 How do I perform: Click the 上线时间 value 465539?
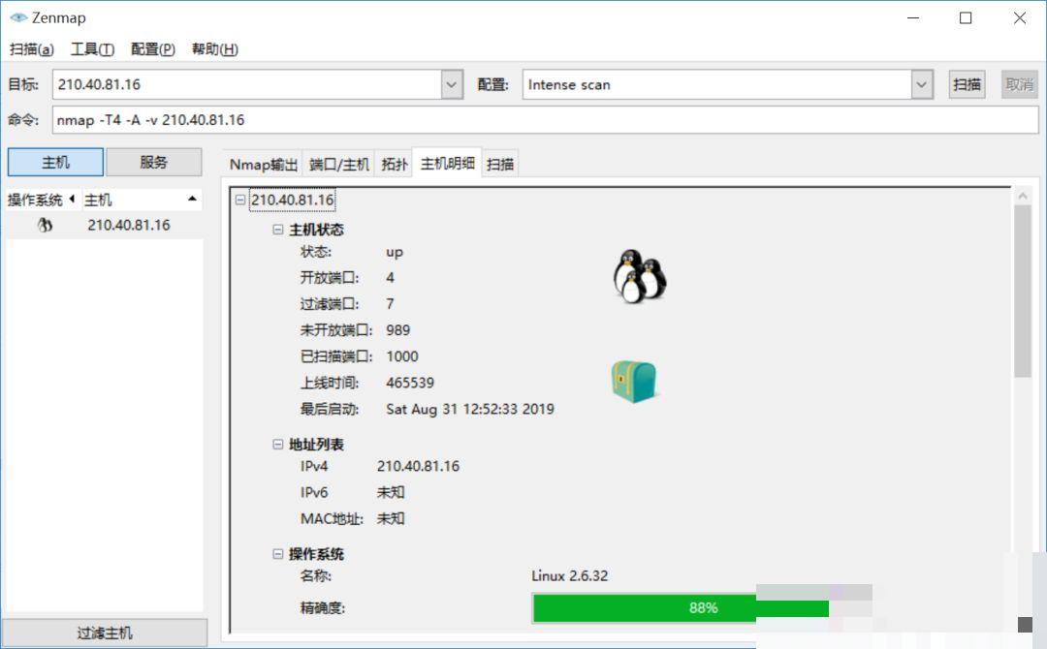click(x=410, y=383)
